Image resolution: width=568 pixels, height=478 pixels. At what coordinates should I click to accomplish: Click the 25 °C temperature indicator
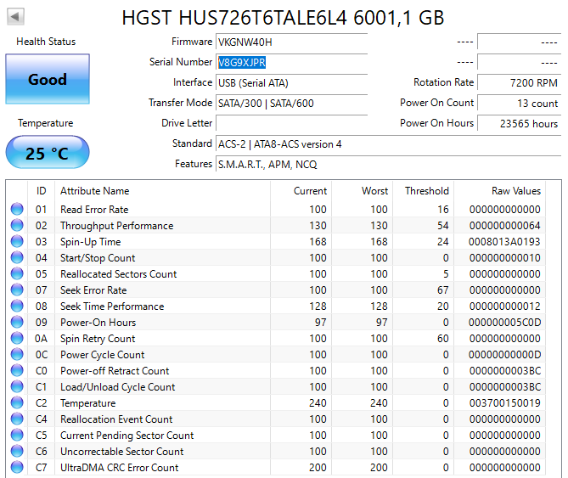tap(47, 154)
